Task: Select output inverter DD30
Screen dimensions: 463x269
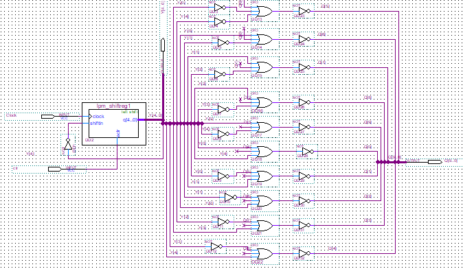Action: point(304,201)
